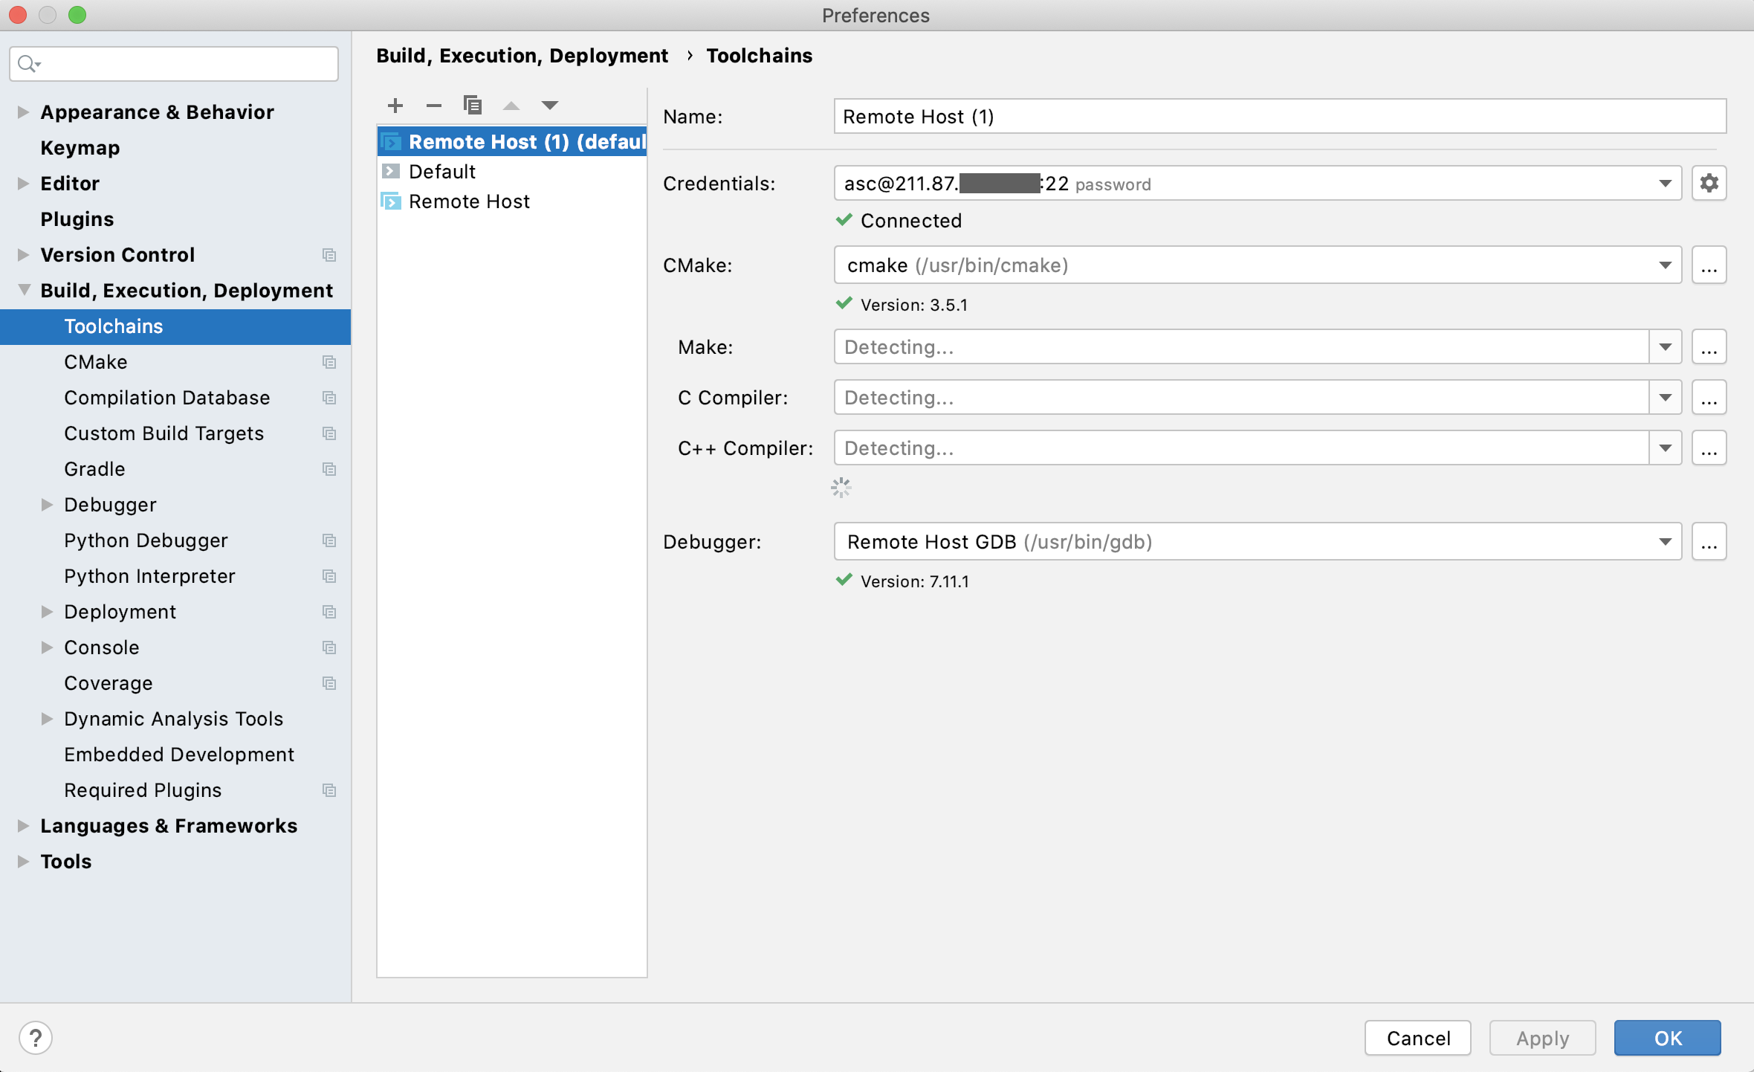
Task: Click project-level icon next to Gradle
Action: click(329, 469)
